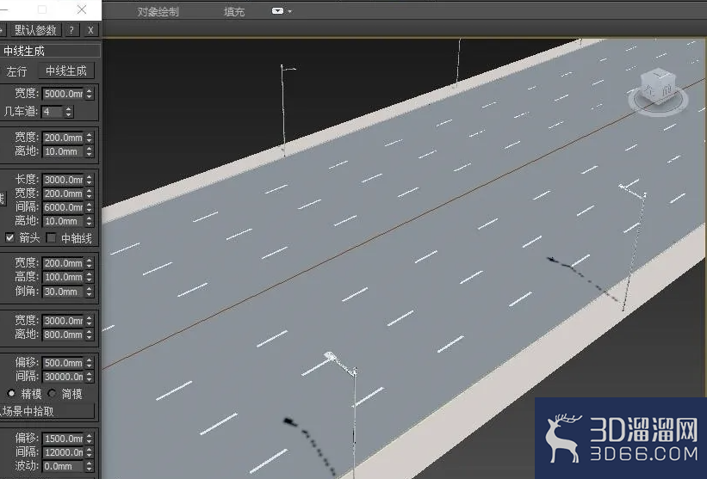The height and width of the screenshot is (479, 707).
Task: Click the spinner next to the 长度 field
Action: coord(90,180)
